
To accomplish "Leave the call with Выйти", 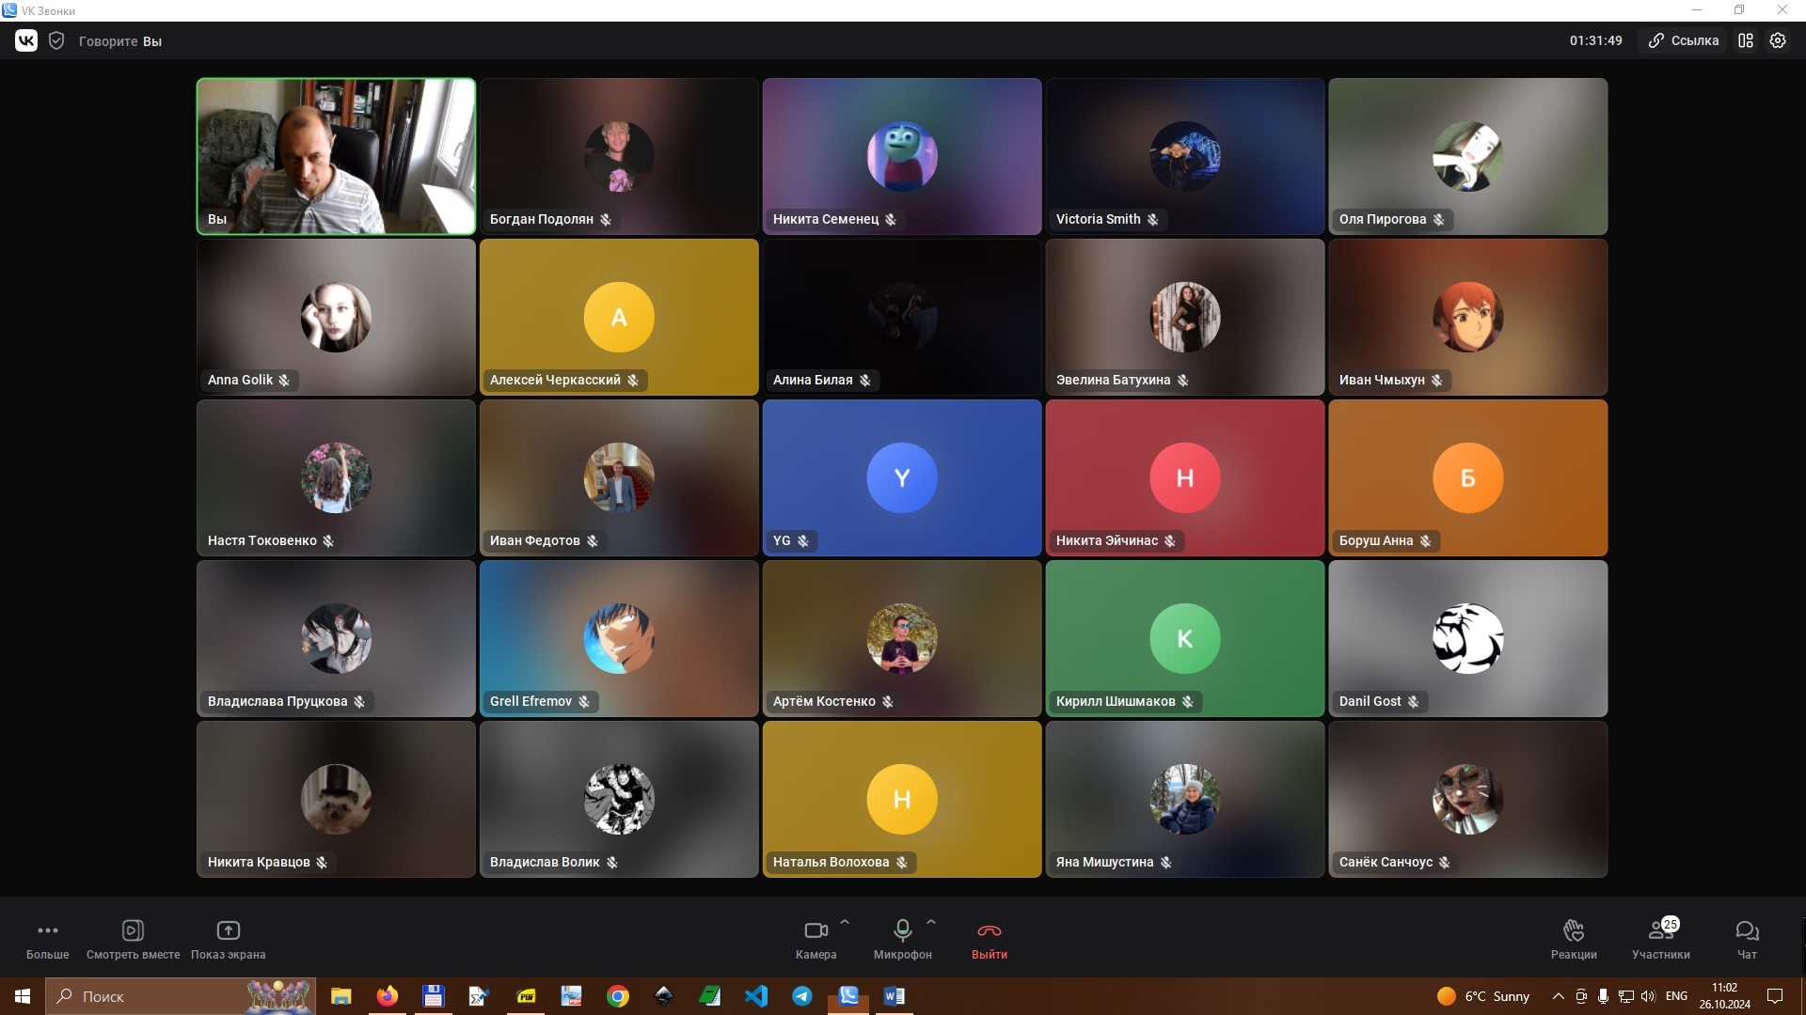I will 990,940.
